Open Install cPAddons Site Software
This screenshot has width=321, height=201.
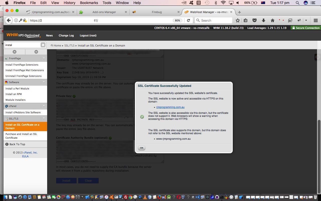click(23, 112)
